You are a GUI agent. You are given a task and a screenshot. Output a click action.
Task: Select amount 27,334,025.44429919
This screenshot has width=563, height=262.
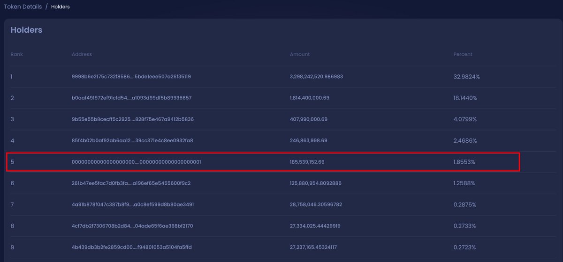tap(315, 226)
